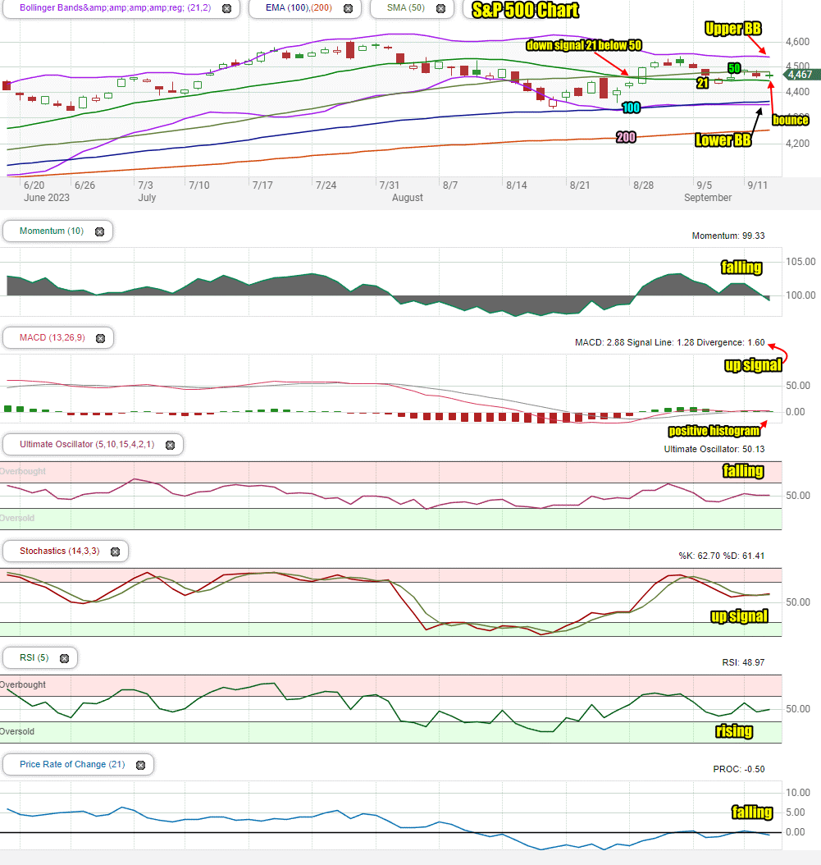Select the 6/20 date on the time axis
Screen dimensions: 821x865
click(34, 185)
